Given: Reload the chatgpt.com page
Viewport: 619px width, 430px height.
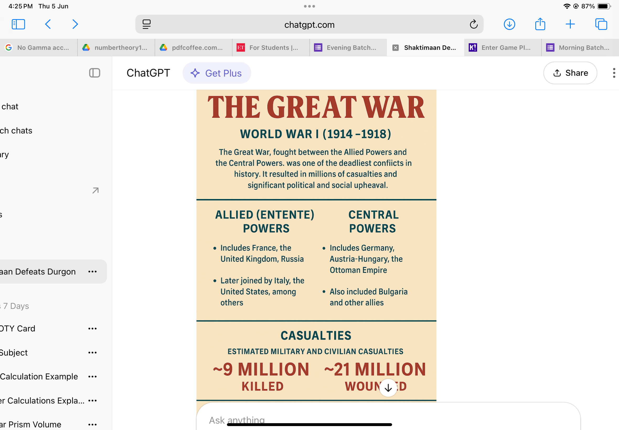Looking at the screenshot, I should 473,25.
